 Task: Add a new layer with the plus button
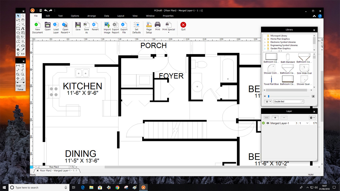coord(275,117)
